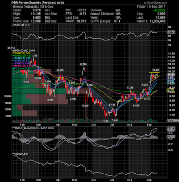Click the 7.610 low price label

tap(105, 121)
